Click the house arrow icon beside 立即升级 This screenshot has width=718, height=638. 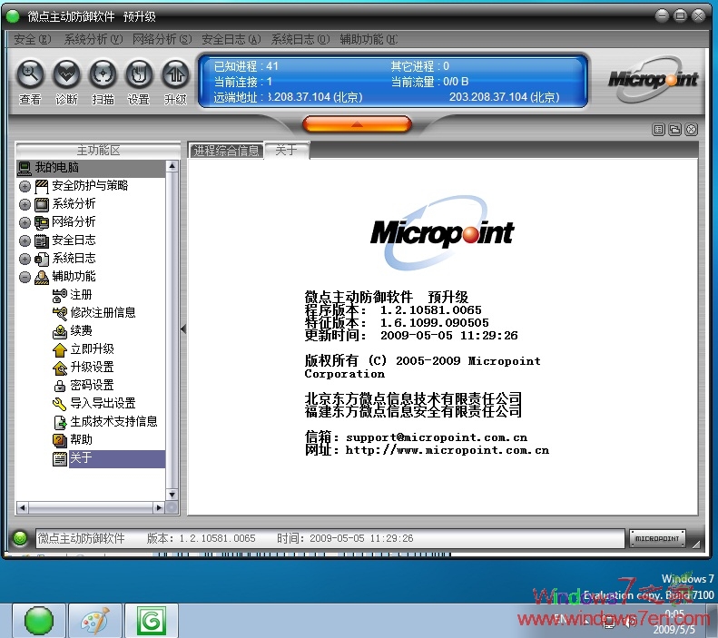click(60, 349)
